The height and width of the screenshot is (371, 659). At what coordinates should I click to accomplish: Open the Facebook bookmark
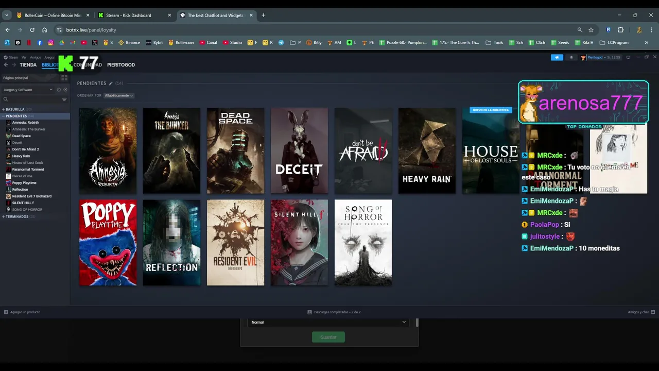[x=40, y=43]
